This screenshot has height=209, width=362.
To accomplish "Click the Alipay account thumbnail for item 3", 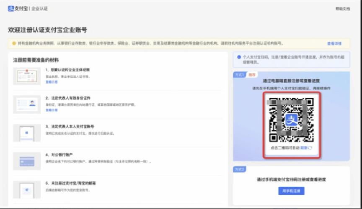I will (x=27, y=133).
